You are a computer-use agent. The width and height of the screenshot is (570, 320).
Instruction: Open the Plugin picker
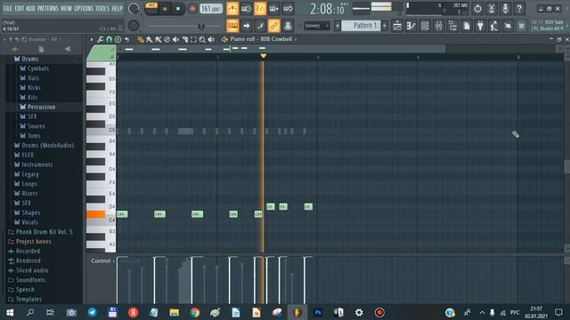click(480, 26)
